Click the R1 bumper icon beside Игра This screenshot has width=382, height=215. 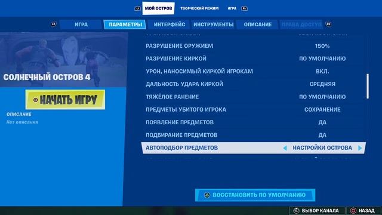(x=244, y=8)
